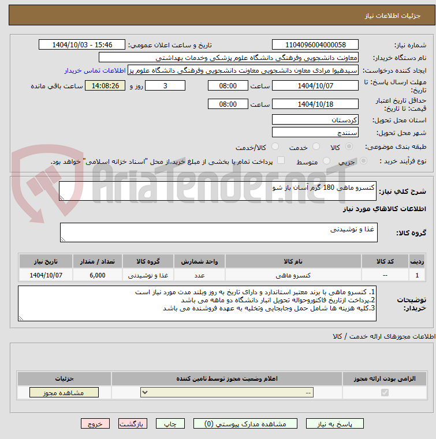Click the غذا و نوشیدنی table cell
Viewport: 436px width, 439px height.
tap(148, 275)
